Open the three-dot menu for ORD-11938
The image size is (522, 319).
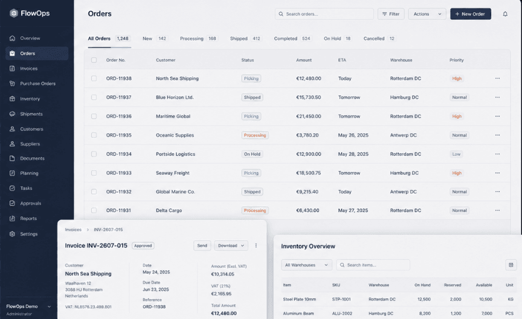coord(497,78)
